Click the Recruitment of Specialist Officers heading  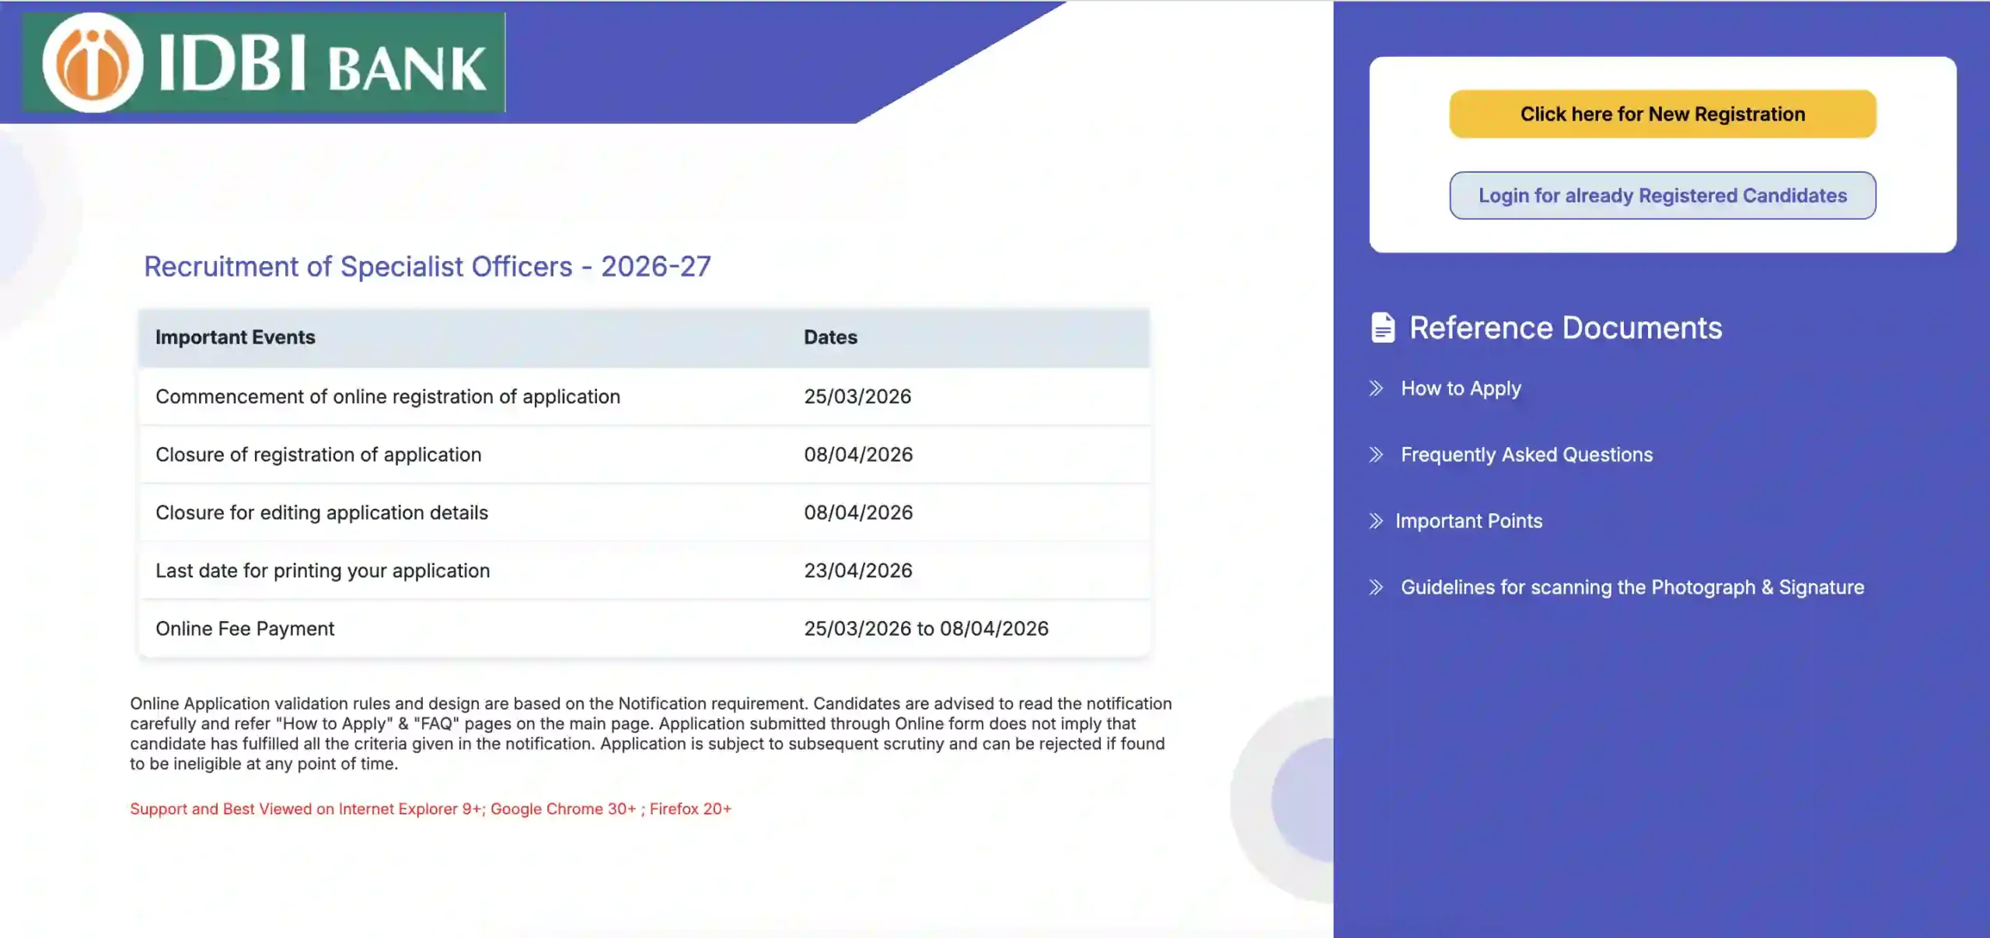click(x=427, y=267)
